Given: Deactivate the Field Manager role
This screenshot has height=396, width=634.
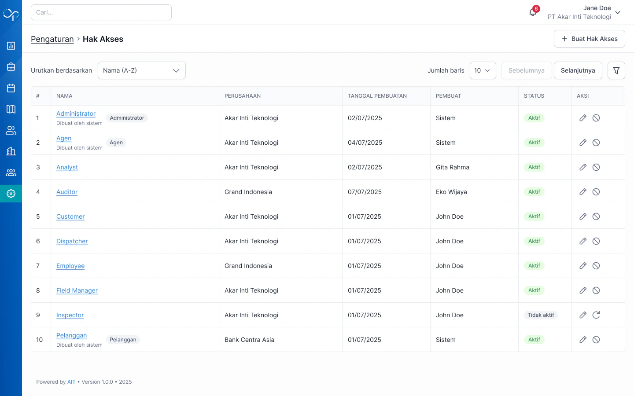Looking at the screenshot, I should click(x=596, y=290).
